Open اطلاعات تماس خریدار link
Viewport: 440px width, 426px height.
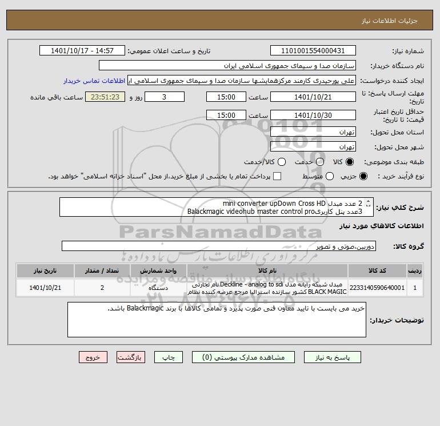[x=94, y=81]
